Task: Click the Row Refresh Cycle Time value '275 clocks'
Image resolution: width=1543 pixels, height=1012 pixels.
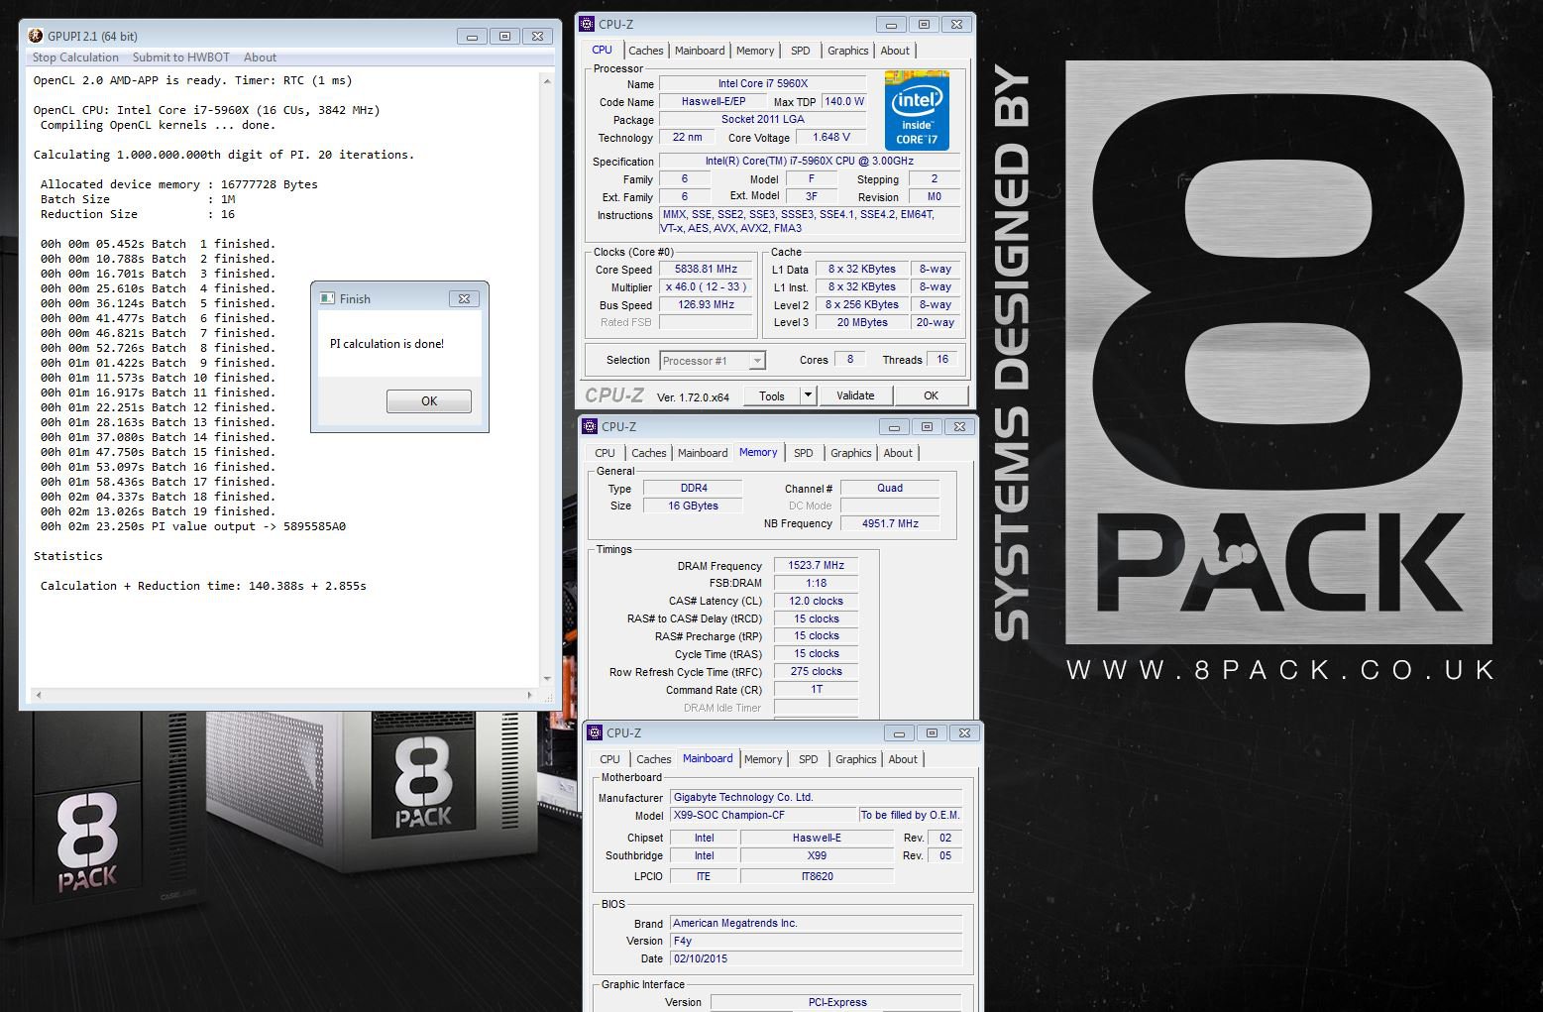Action: point(817,671)
